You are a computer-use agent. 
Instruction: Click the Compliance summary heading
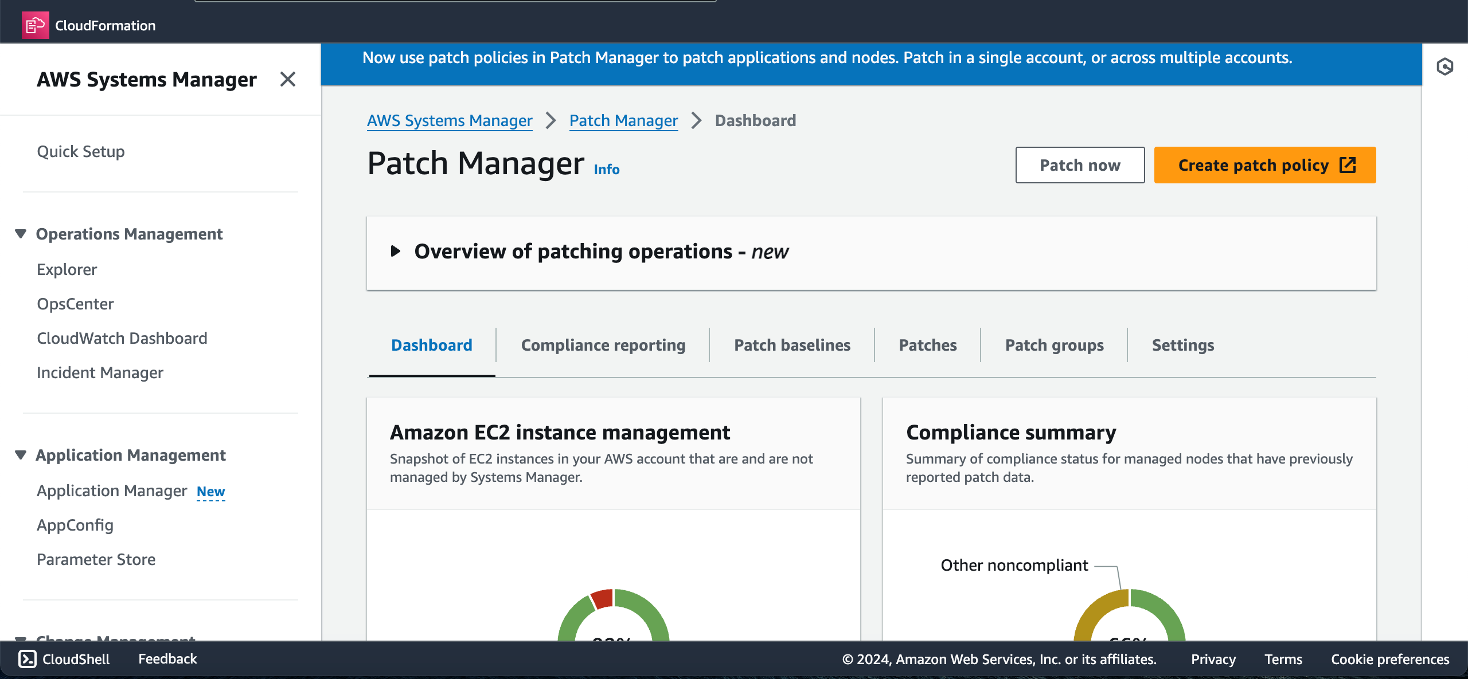[1011, 432]
